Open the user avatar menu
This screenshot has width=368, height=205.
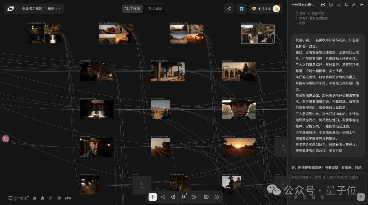pos(276,9)
